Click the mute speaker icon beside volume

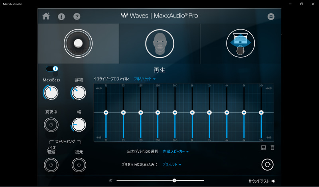point(111,180)
